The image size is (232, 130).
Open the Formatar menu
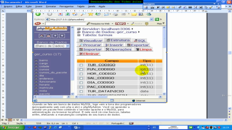tap(51, 6)
